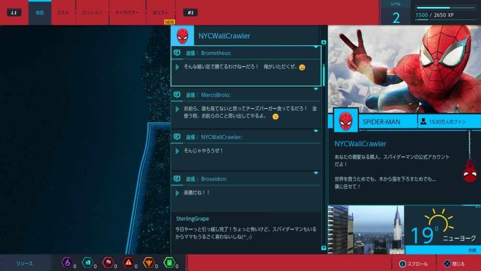Select the 19° temperature reading
This screenshot has width=481, height=271.
tap(424, 235)
